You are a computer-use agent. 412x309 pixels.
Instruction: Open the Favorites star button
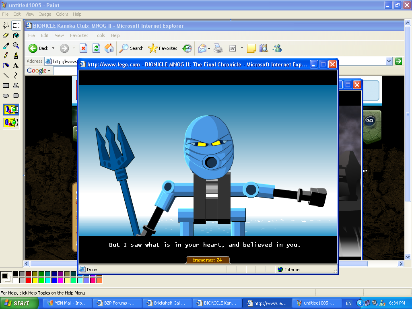[x=163, y=48]
